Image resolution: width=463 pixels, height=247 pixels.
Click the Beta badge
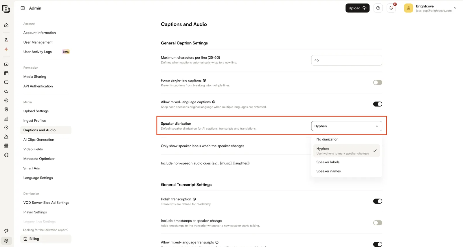pos(66,52)
